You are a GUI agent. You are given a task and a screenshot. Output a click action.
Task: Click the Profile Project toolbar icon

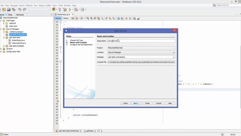click(x=82, y=9)
